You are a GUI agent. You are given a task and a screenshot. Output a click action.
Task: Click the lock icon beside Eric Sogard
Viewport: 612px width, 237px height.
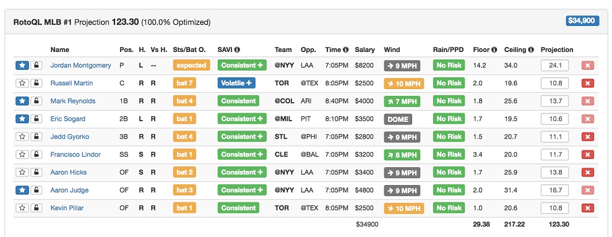(x=37, y=119)
